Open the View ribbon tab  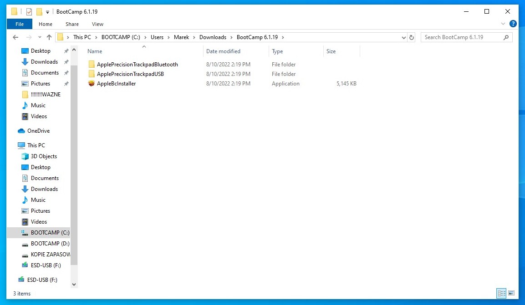click(x=97, y=24)
